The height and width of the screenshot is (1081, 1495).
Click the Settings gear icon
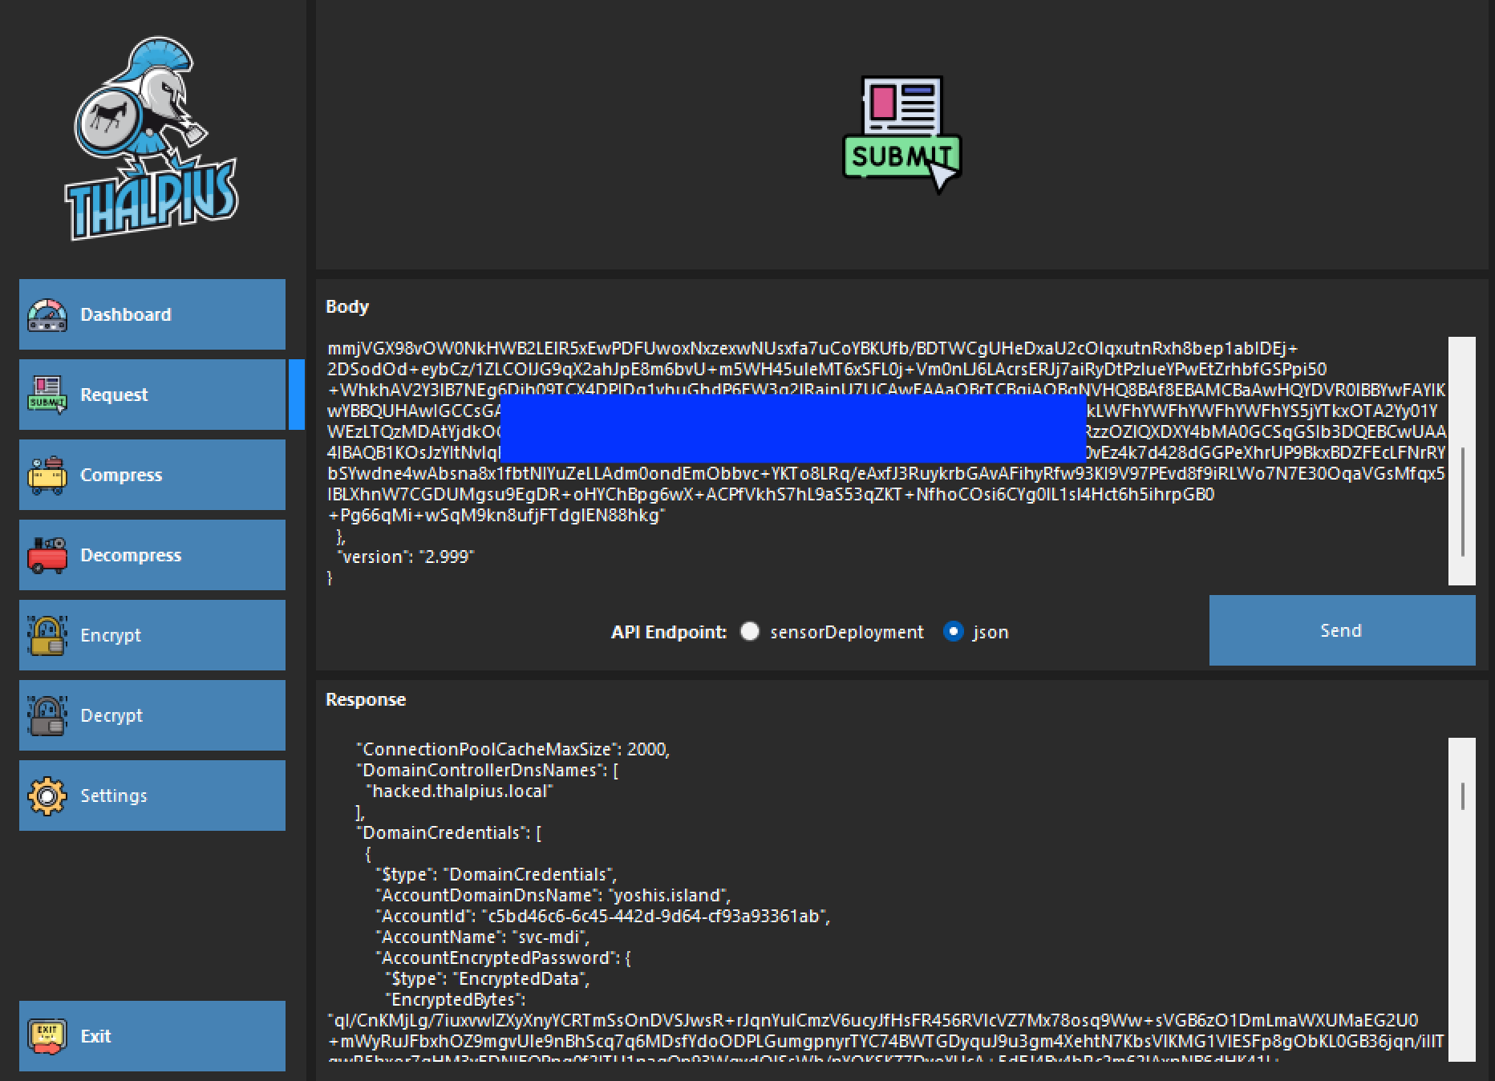point(47,796)
